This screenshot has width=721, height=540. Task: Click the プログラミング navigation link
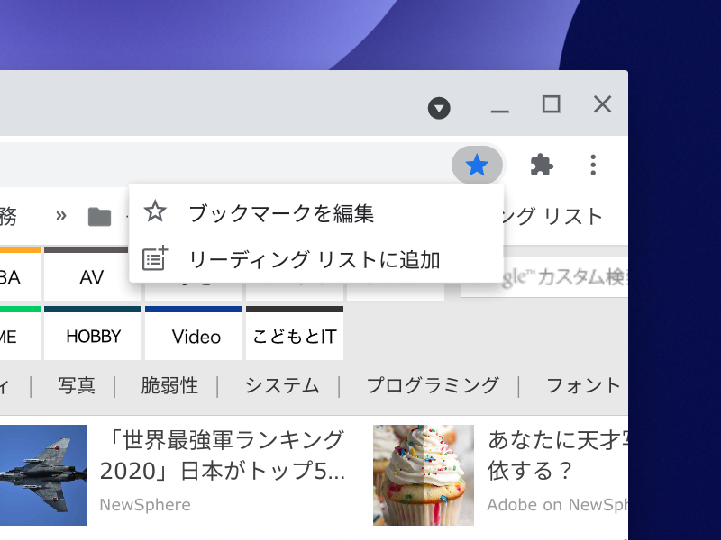pyautogui.click(x=434, y=385)
